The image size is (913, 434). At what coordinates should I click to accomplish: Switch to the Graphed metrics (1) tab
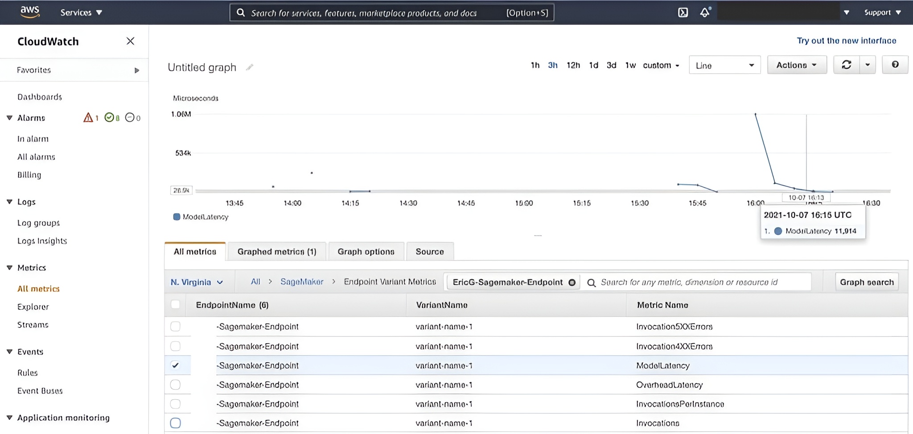coord(276,252)
